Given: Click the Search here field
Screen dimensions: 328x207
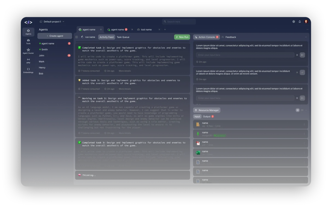Looking at the screenshot, I should (179, 22).
